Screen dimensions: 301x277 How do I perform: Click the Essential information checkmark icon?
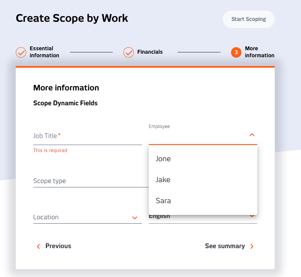point(21,52)
